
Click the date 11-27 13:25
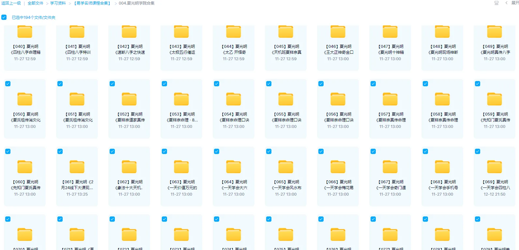77,194
